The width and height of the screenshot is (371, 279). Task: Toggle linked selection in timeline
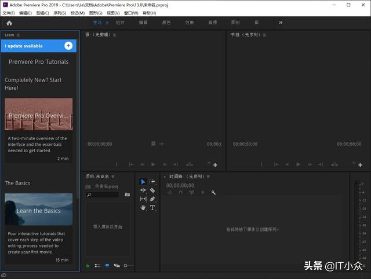point(191,193)
